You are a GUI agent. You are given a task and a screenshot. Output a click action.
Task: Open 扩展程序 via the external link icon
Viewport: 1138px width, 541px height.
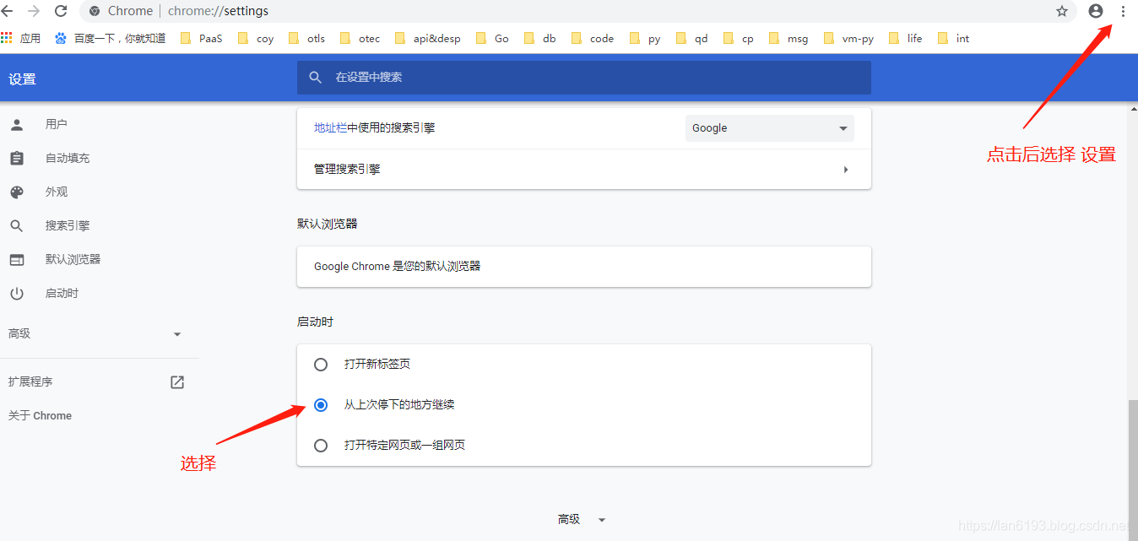point(176,381)
